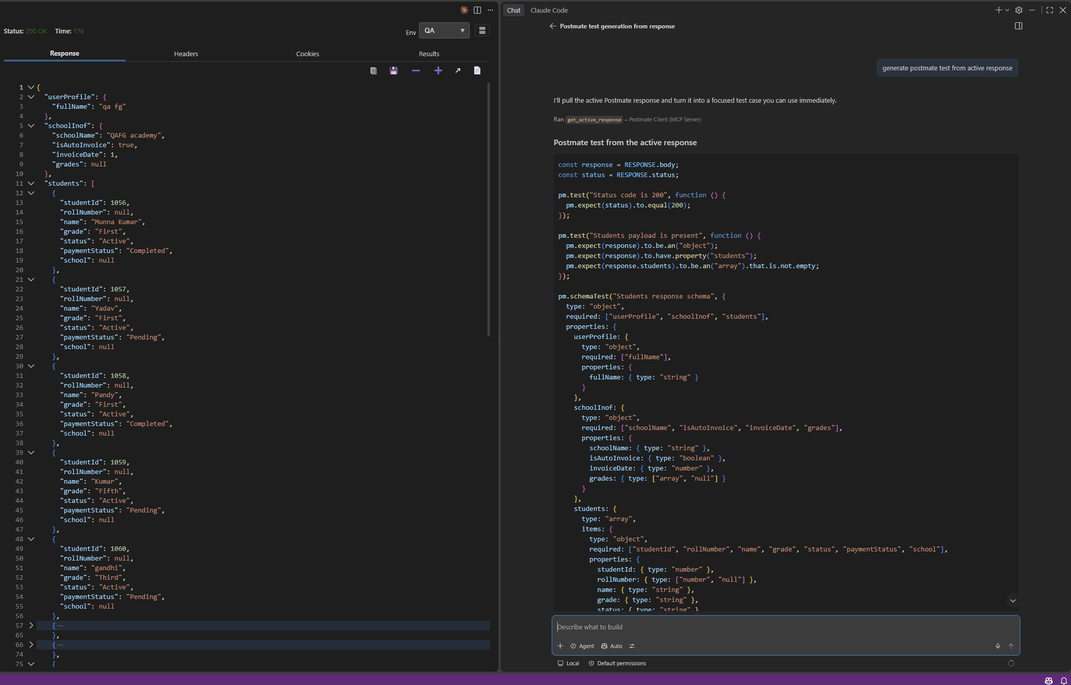The width and height of the screenshot is (1071, 685).
Task: Open the Agent mode picker
Action: (582, 646)
